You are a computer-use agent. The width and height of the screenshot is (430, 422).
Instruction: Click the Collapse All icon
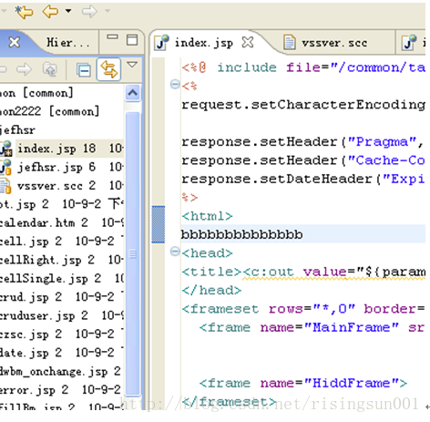[84, 70]
